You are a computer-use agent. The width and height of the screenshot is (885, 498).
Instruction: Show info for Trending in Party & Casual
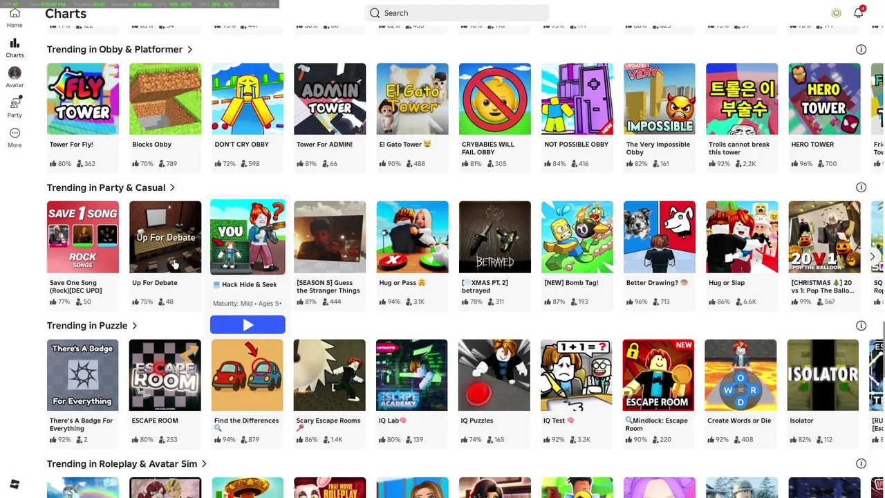coord(861,187)
